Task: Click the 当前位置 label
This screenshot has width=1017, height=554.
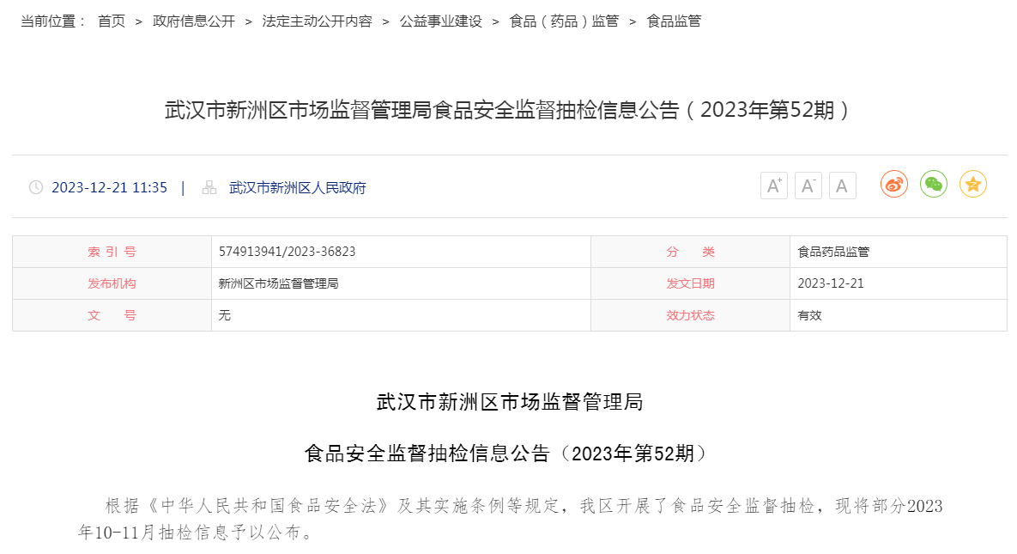Action: [x=53, y=21]
